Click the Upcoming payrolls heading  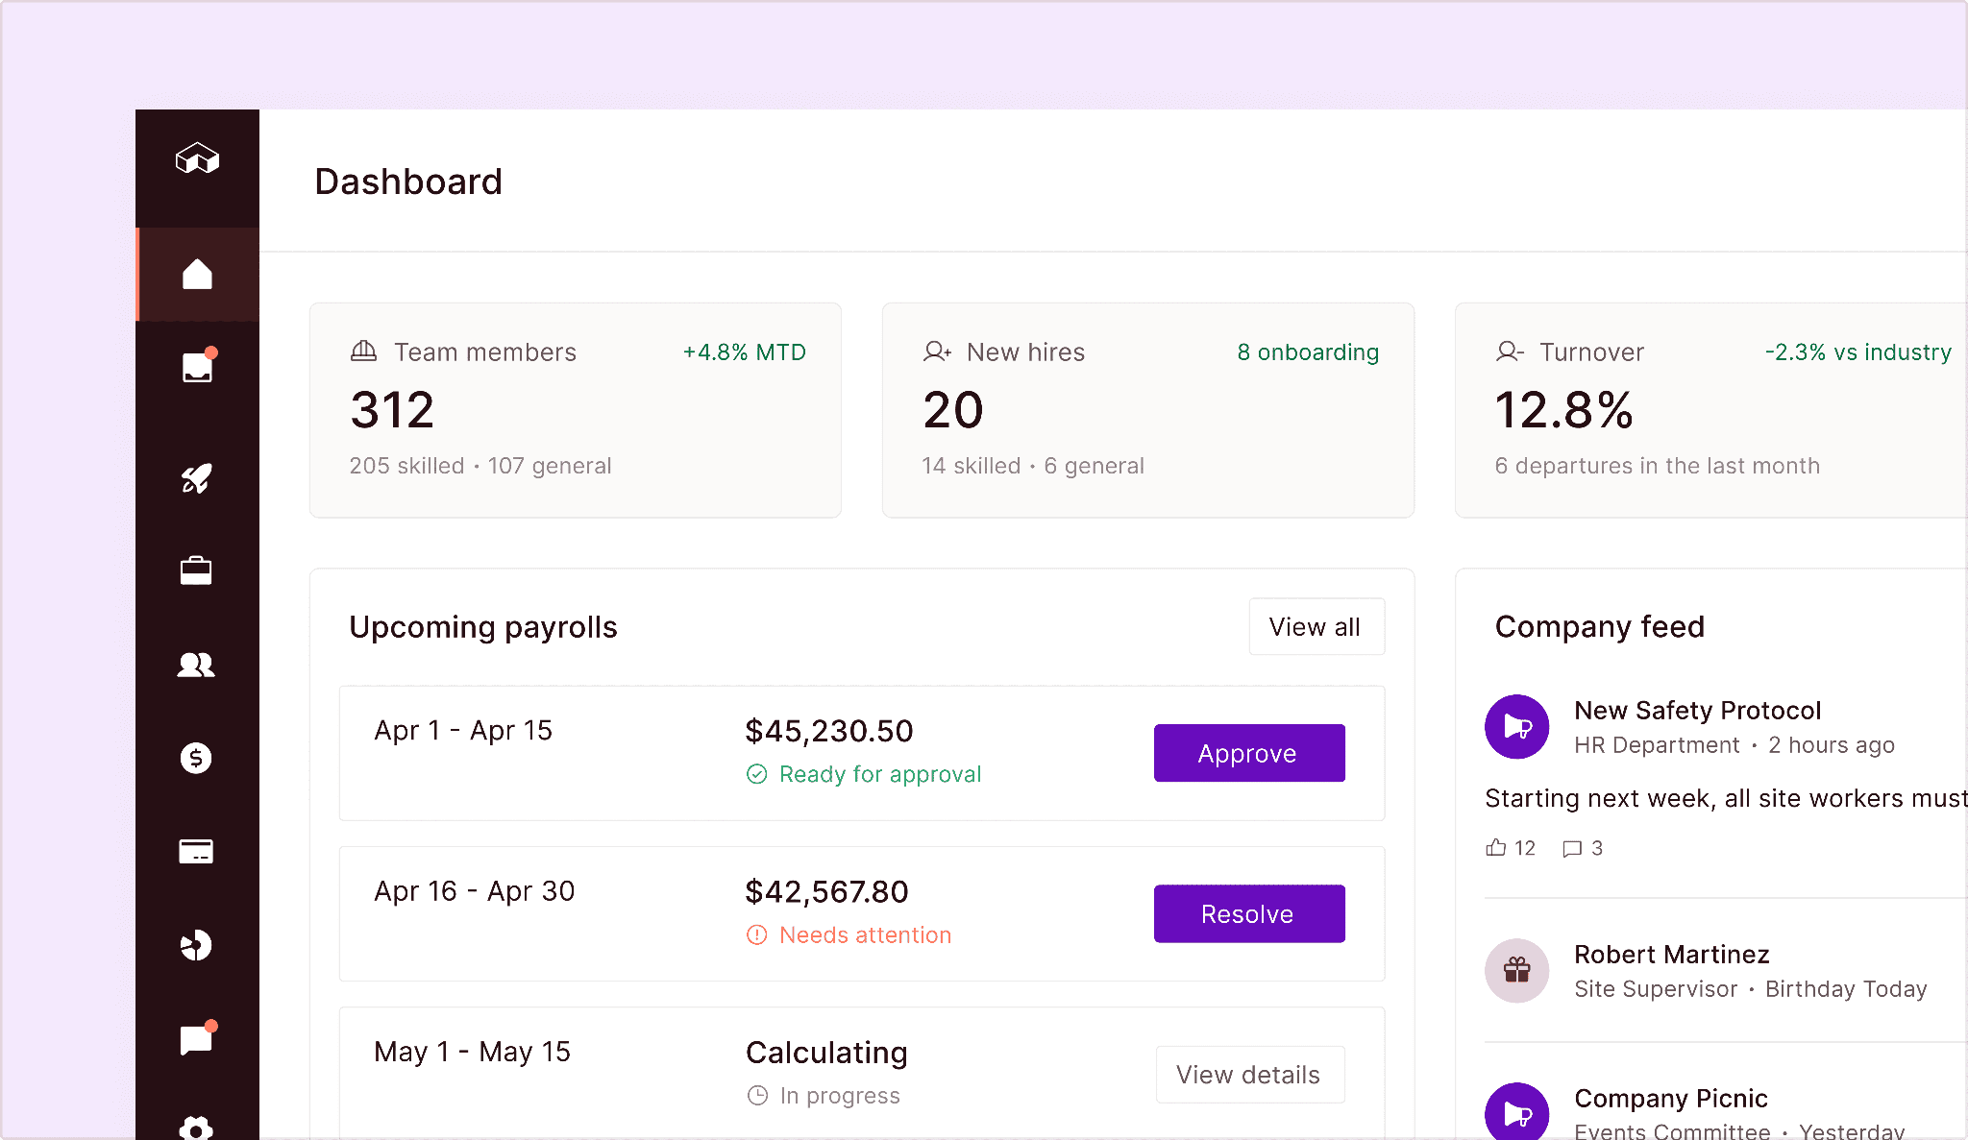point(483,627)
